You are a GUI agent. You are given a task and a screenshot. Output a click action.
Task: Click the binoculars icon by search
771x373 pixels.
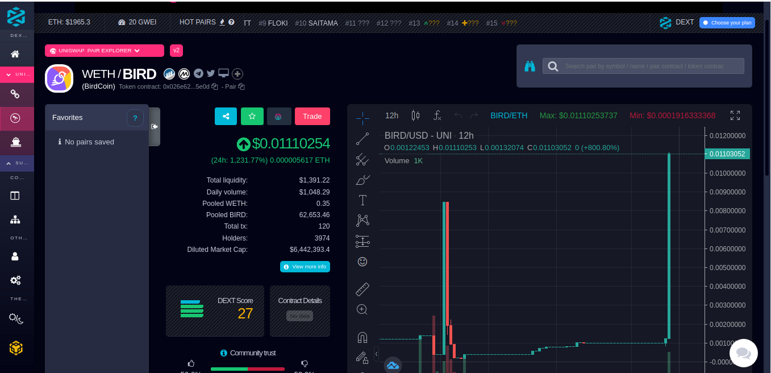530,66
